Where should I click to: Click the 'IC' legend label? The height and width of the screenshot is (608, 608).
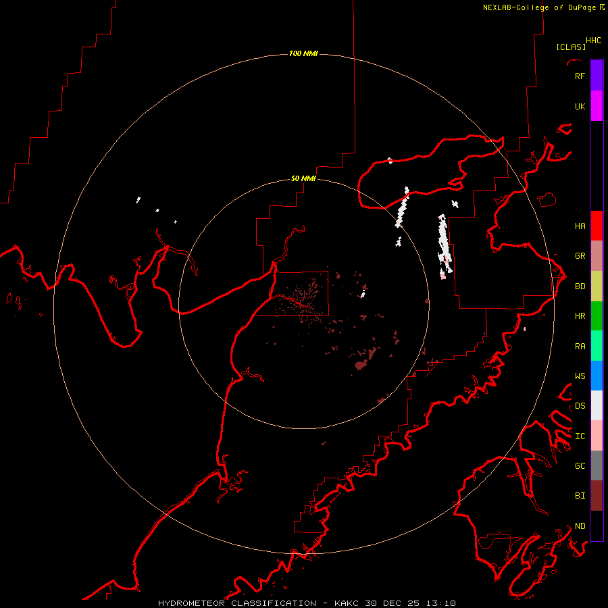click(580, 436)
